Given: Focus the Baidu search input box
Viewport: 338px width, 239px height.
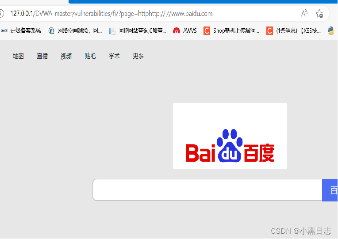Looking at the screenshot, I should click(x=207, y=190).
